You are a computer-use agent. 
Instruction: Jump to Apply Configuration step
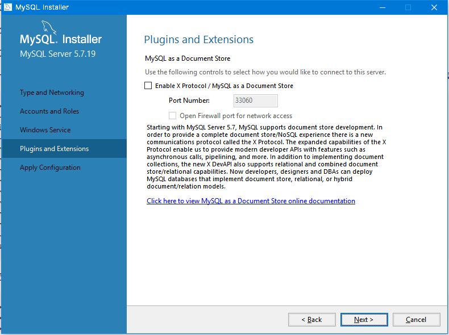[50, 167]
